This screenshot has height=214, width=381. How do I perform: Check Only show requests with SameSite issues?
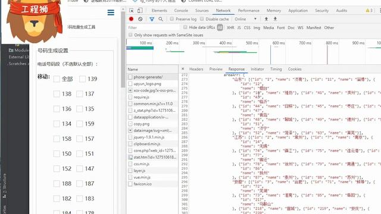(x=130, y=35)
